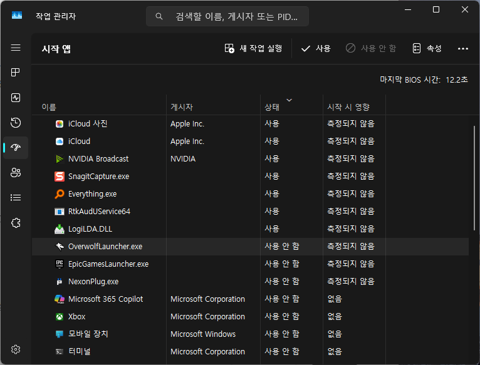This screenshot has height=365, width=480.
Task: Select the SnagitCapture.exe row name
Action: click(x=98, y=177)
